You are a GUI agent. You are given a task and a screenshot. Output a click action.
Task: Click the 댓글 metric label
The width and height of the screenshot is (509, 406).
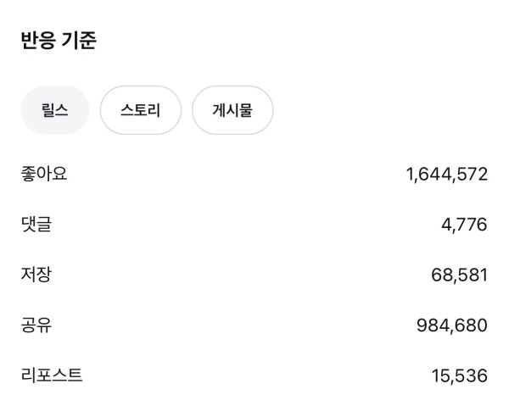(x=36, y=225)
